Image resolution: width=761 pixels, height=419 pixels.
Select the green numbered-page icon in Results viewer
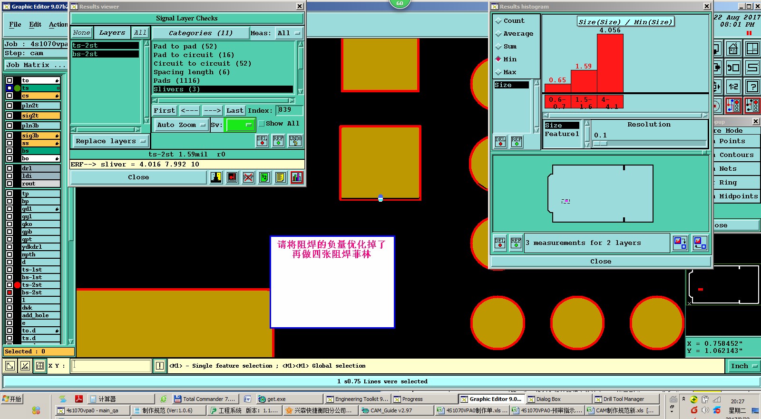(264, 177)
